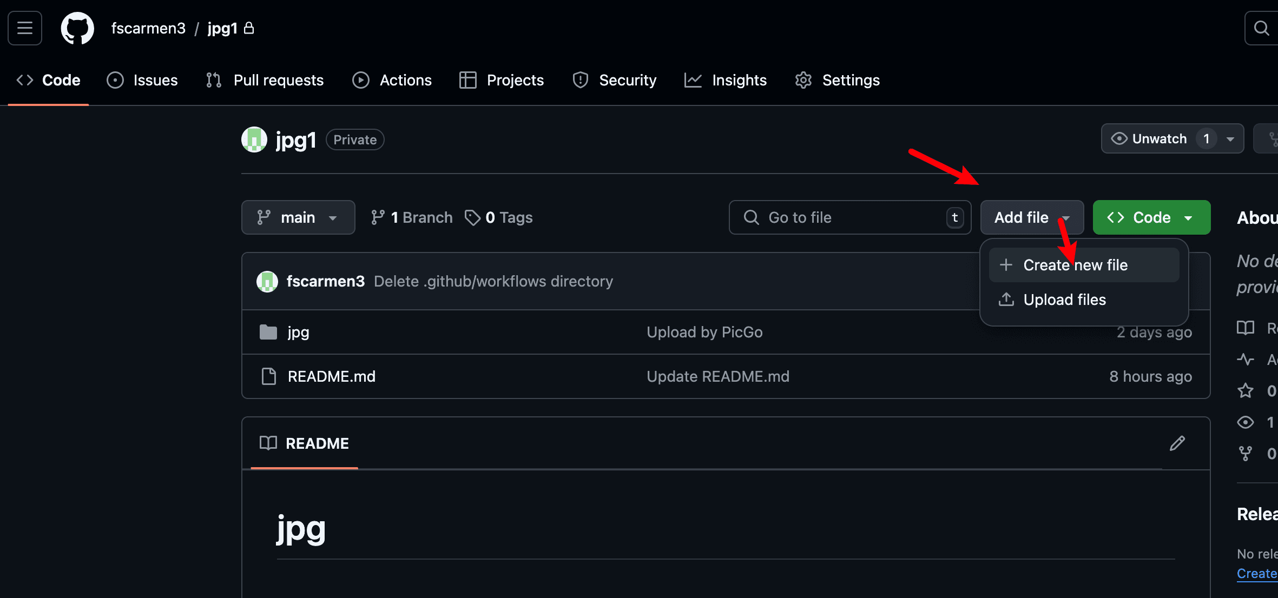
Task: Open the Settings tab
Action: (837, 80)
